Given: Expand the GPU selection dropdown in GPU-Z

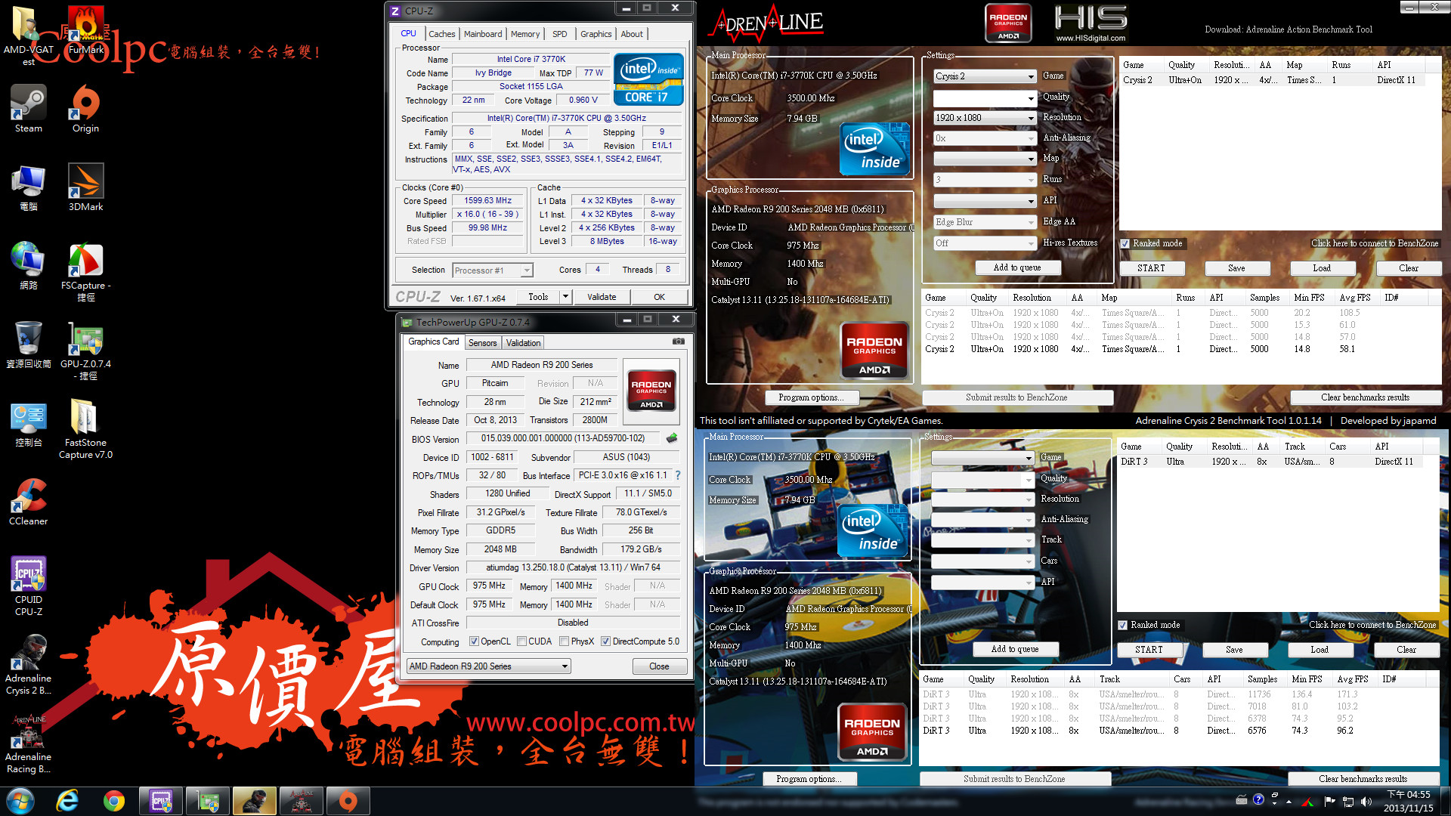Looking at the screenshot, I should point(488,666).
